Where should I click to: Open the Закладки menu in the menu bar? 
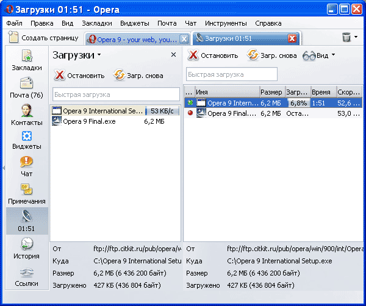(x=97, y=23)
